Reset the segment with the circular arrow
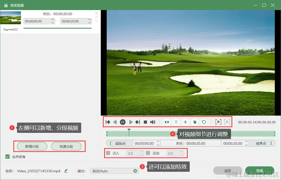Screen dimensions: 281x180 pyautogui.click(x=204, y=122)
